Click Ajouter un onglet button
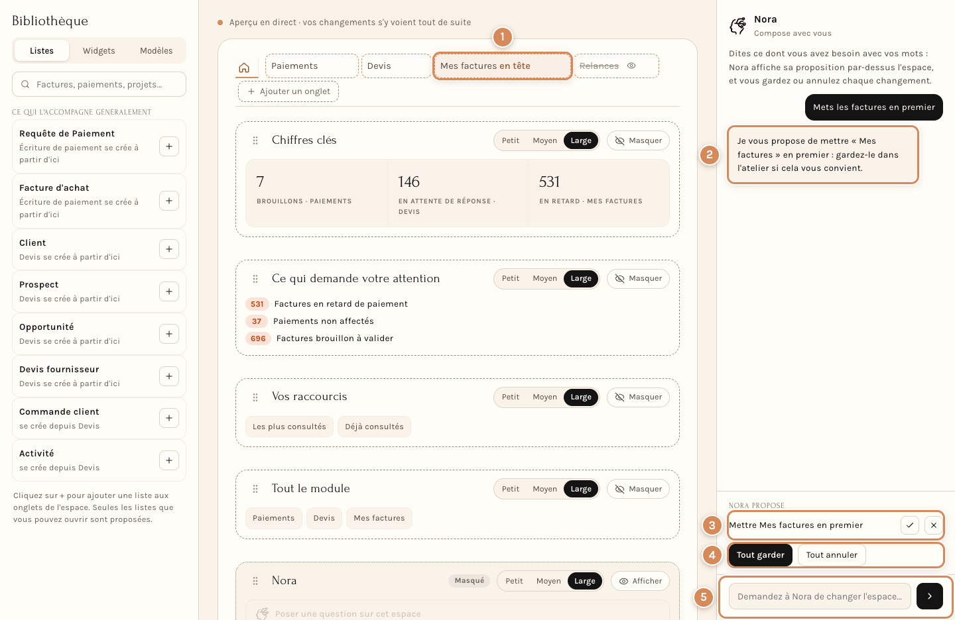The image size is (955, 620). pos(288,91)
